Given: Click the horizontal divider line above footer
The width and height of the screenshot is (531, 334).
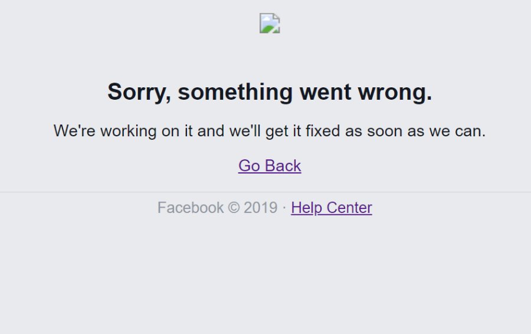Looking at the screenshot, I should tap(265, 192).
